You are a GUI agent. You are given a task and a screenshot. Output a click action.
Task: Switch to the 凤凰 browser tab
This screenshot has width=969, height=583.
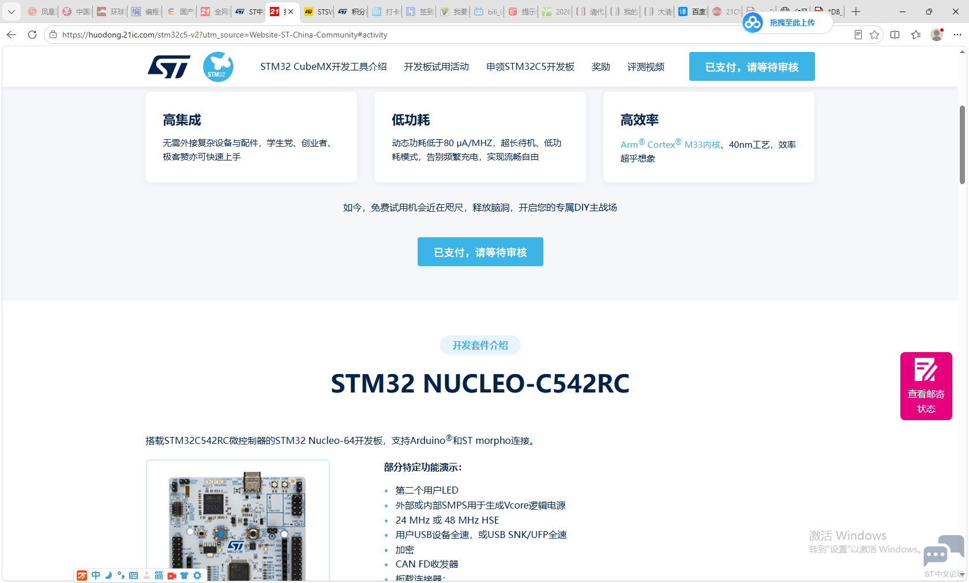[x=42, y=12]
